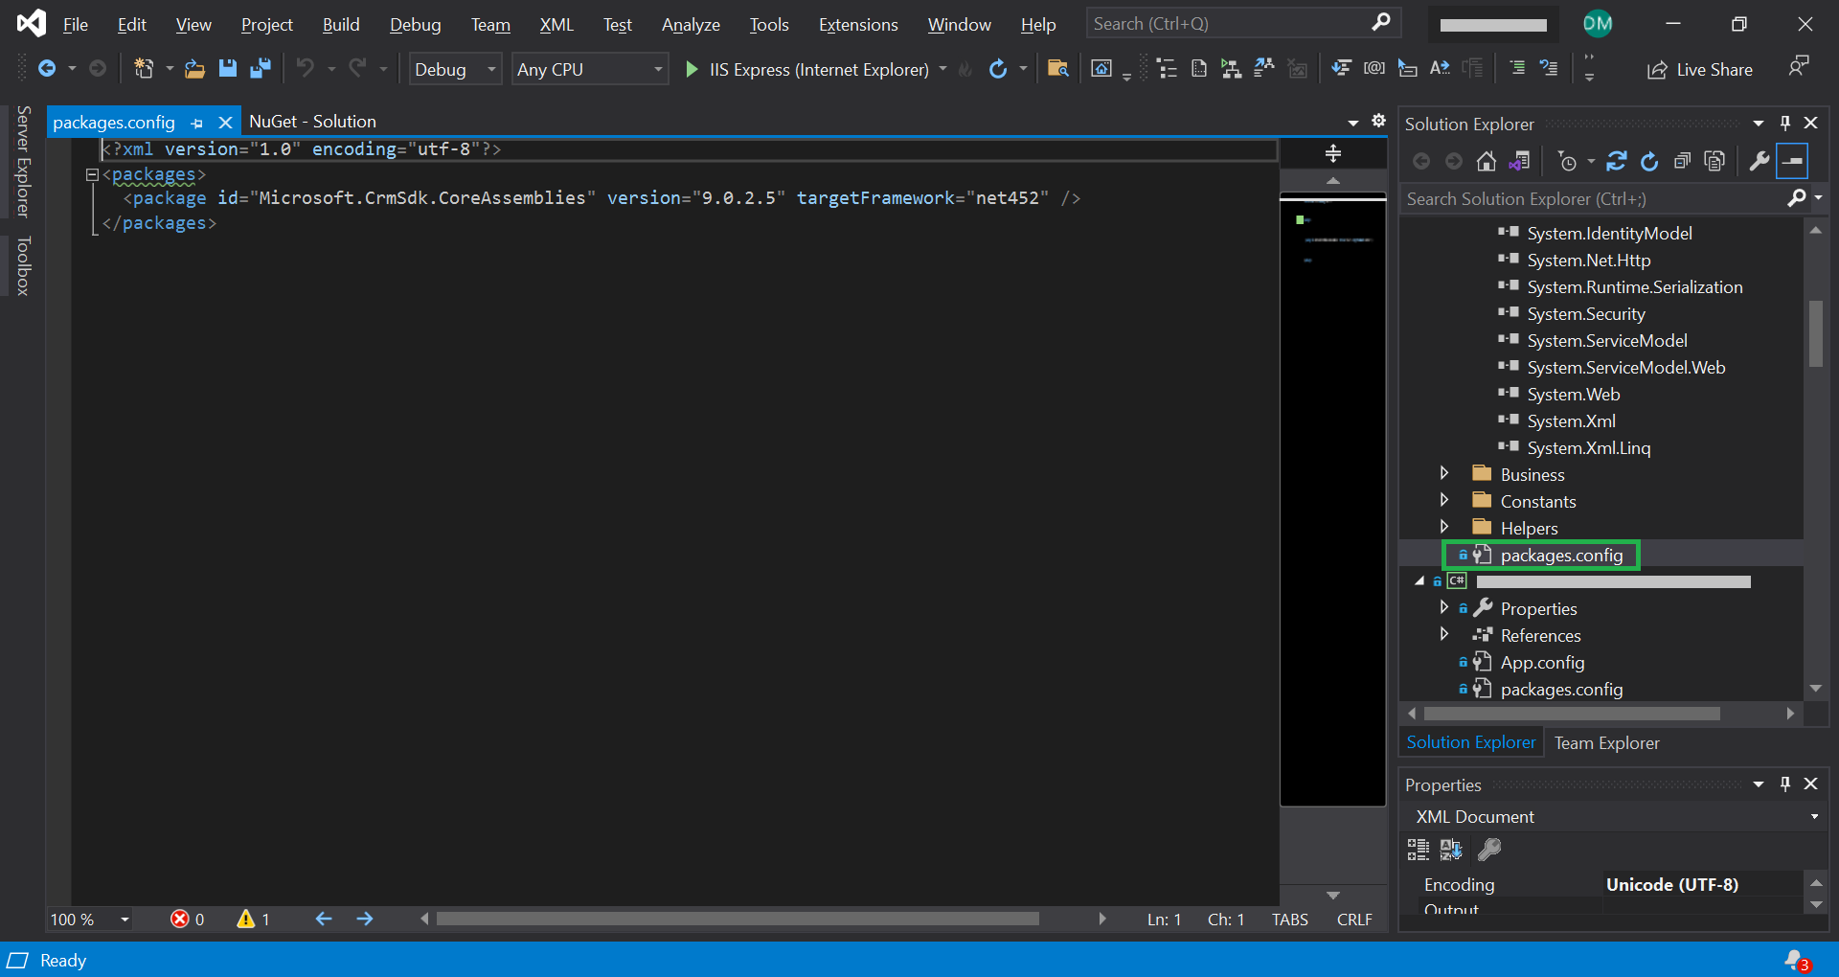The width and height of the screenshot is (1839, 977).
Task: Click the editor horizontal scrollbar
Action: coord(738,919)
